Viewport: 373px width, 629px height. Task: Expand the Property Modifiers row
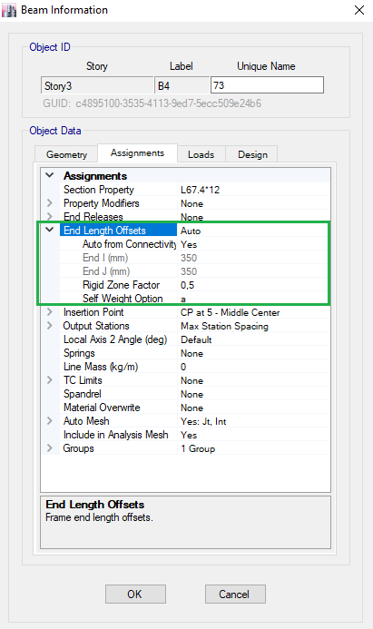[x=50, y=203]
